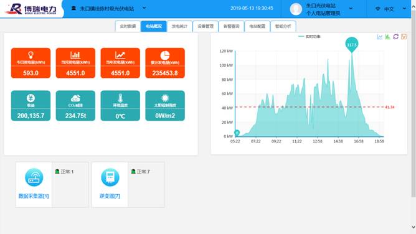
Task: Click the 逆变器[7] link
Action: click(x=110, y=196)
